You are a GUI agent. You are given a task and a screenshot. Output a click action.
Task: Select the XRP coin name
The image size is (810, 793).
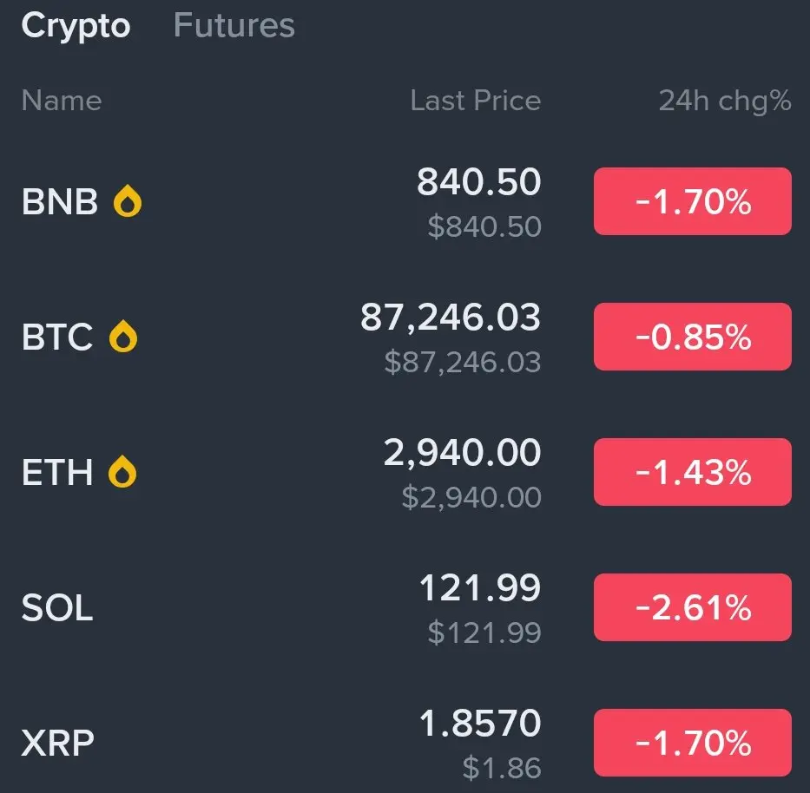57,743
